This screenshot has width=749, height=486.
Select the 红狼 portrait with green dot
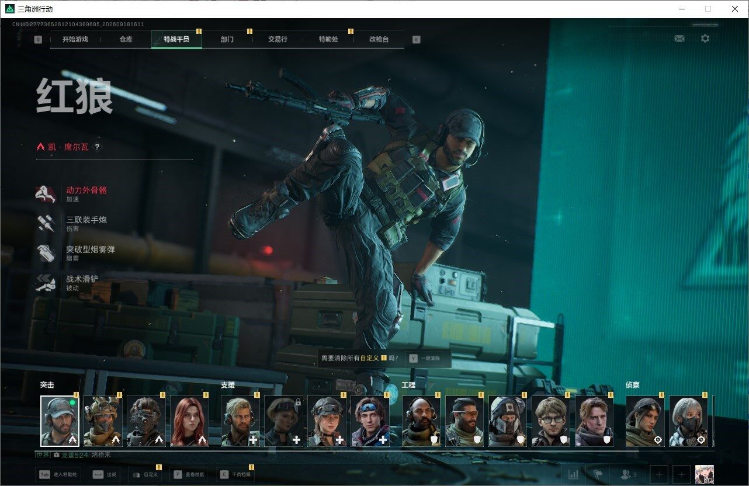[60, 421]
